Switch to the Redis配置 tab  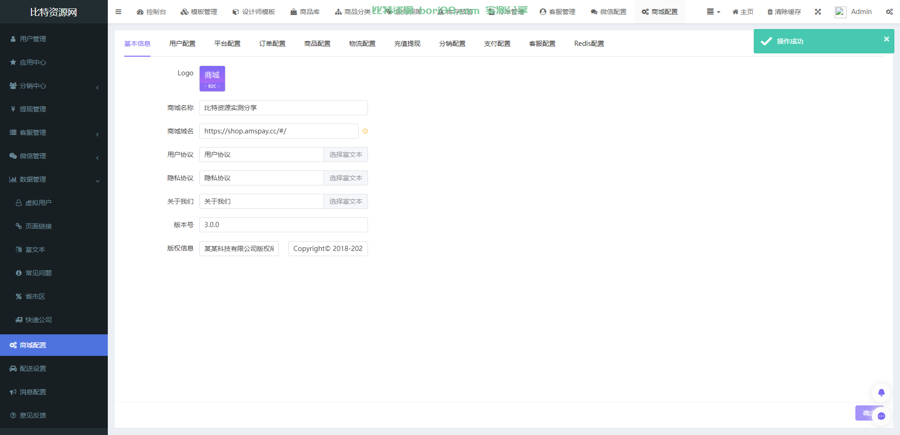point(589,44)
